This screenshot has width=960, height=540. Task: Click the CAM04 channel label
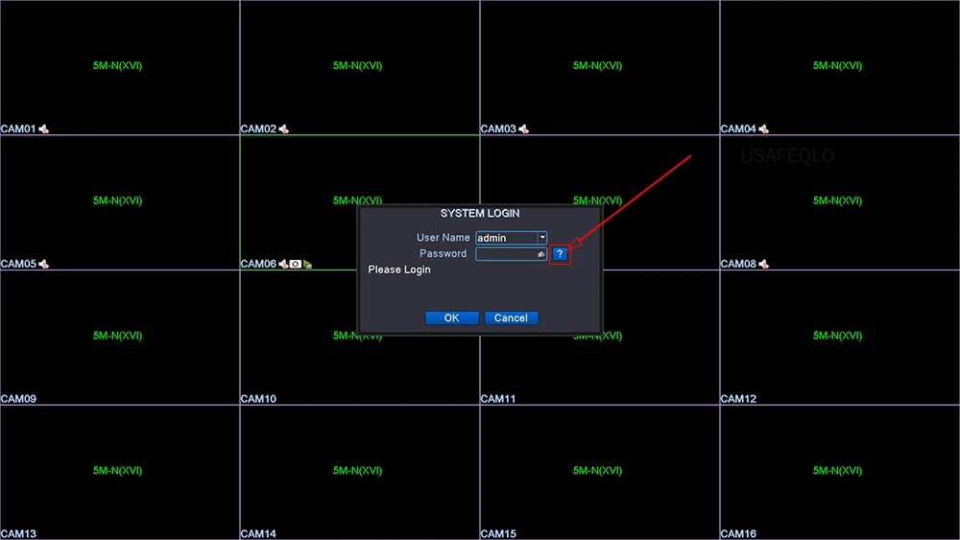pyautogui.click(x=738, y=129)
